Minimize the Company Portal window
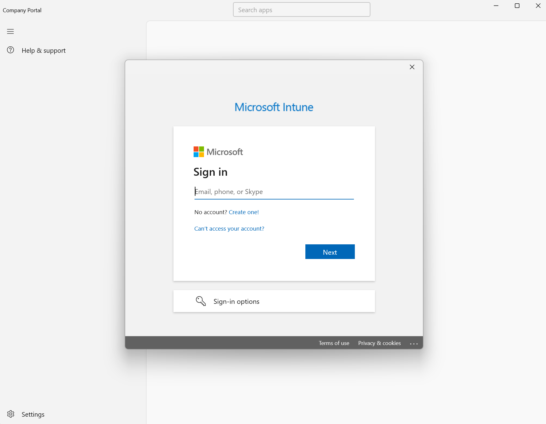The width and height of the screenshot is (546, 424). [496, 6]
